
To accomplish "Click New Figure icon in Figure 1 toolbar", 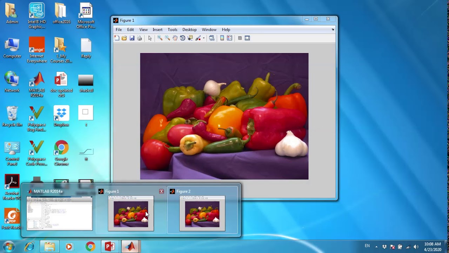I will tap(117, 38).
